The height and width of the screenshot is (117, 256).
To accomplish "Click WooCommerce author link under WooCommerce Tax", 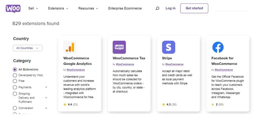I will point(125,64).
